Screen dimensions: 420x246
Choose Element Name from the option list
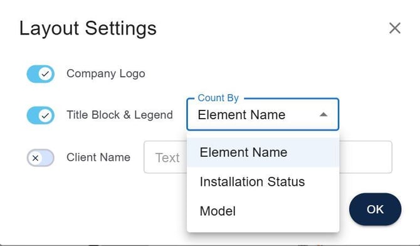[x=263, y=152]
